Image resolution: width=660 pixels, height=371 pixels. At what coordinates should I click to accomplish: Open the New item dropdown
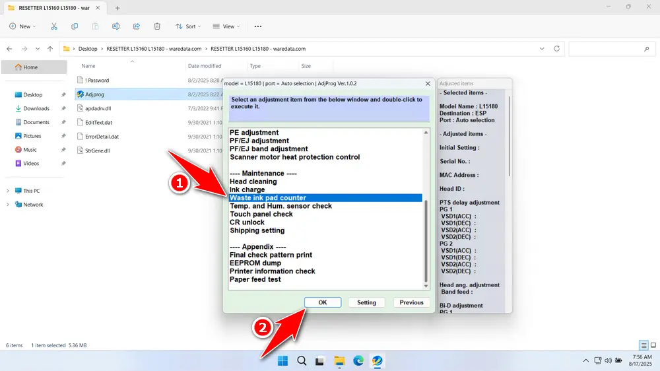[x=22, y=26]
